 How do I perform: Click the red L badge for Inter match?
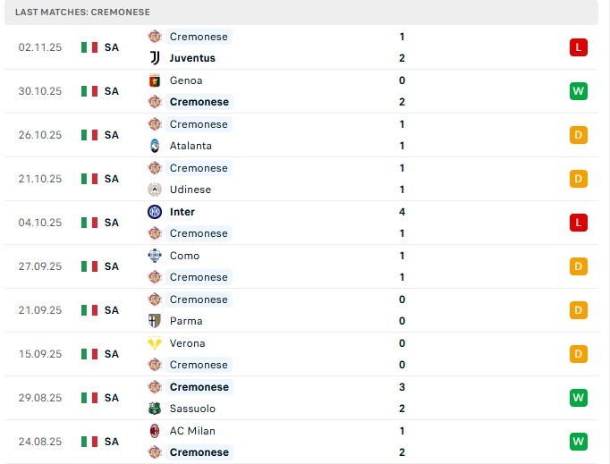[579, 223]
